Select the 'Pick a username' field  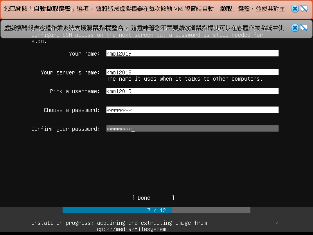(192, 91)
